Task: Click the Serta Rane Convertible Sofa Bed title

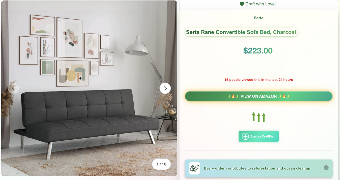Action: tap(241, 32)
